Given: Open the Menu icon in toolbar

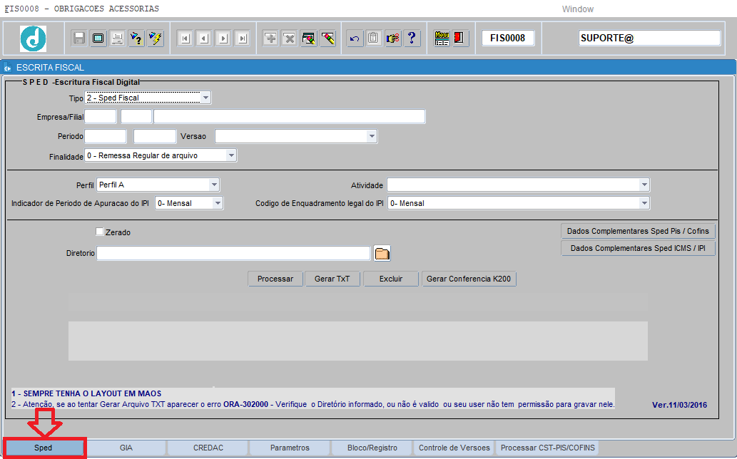Looking at the screenshot, I should click(x=442, y=38).
